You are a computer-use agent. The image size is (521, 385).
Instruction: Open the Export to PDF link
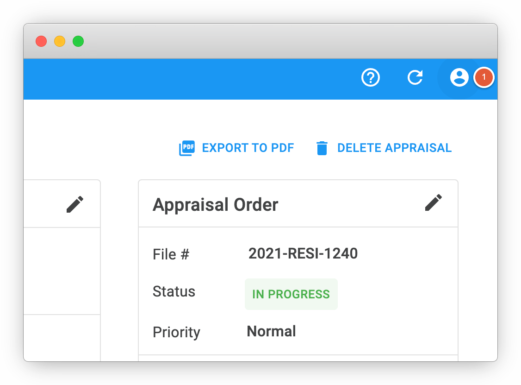tap(248, 147)
